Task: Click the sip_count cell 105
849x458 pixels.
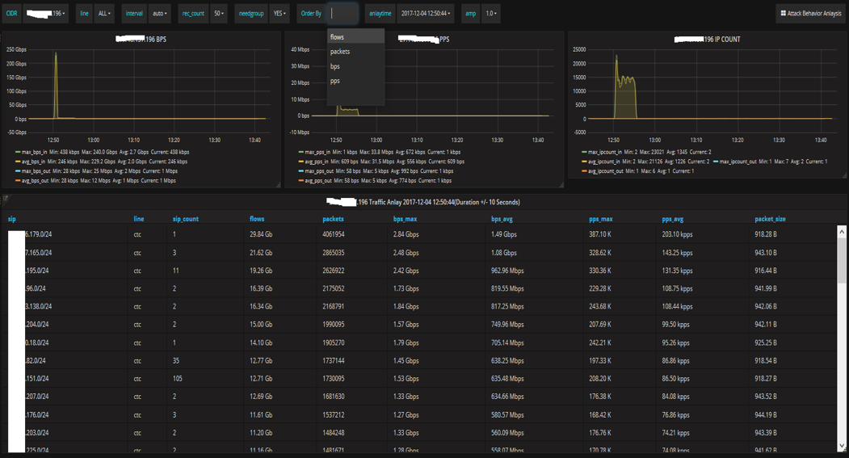Action: click(x=178, y=378)
